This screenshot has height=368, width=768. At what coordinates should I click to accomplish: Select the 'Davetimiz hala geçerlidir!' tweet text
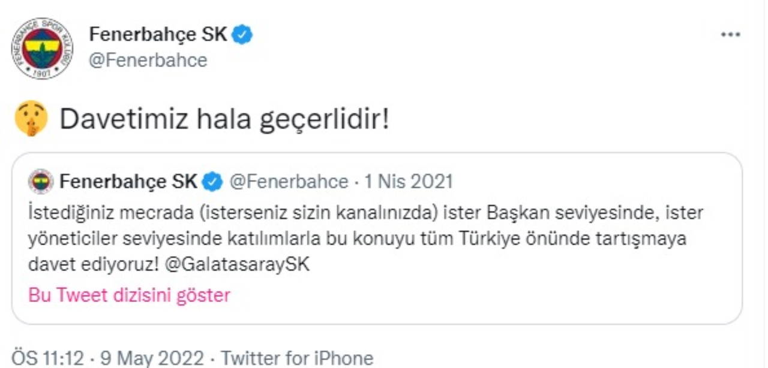[x=224, y=119]
